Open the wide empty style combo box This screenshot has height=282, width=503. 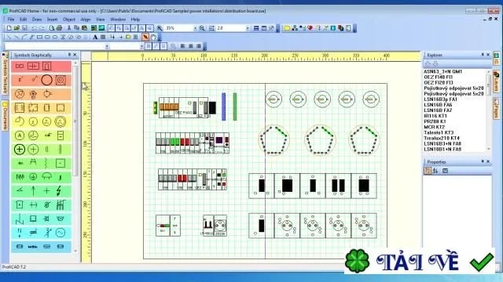(57, 46)
